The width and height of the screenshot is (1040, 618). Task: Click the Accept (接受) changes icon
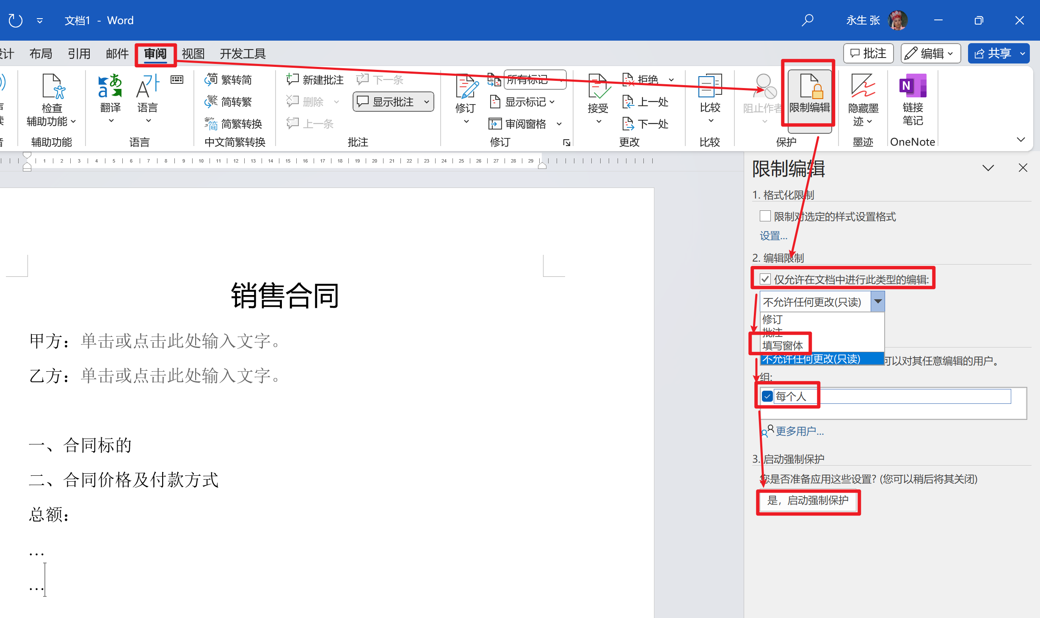pyautogui.click(x=598, y=88)
